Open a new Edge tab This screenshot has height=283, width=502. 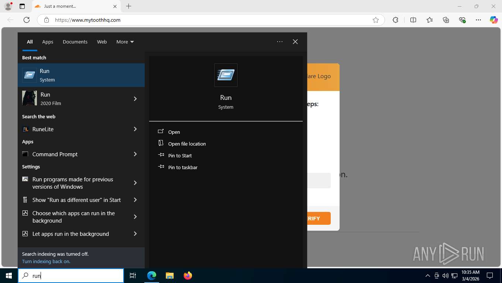point(128,6)
